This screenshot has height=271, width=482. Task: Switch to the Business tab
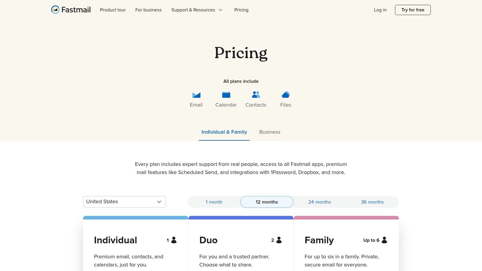[270, 132]
